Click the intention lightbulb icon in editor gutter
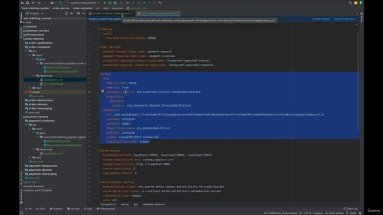Screen dimensions: 383x215 coord(102,91)
